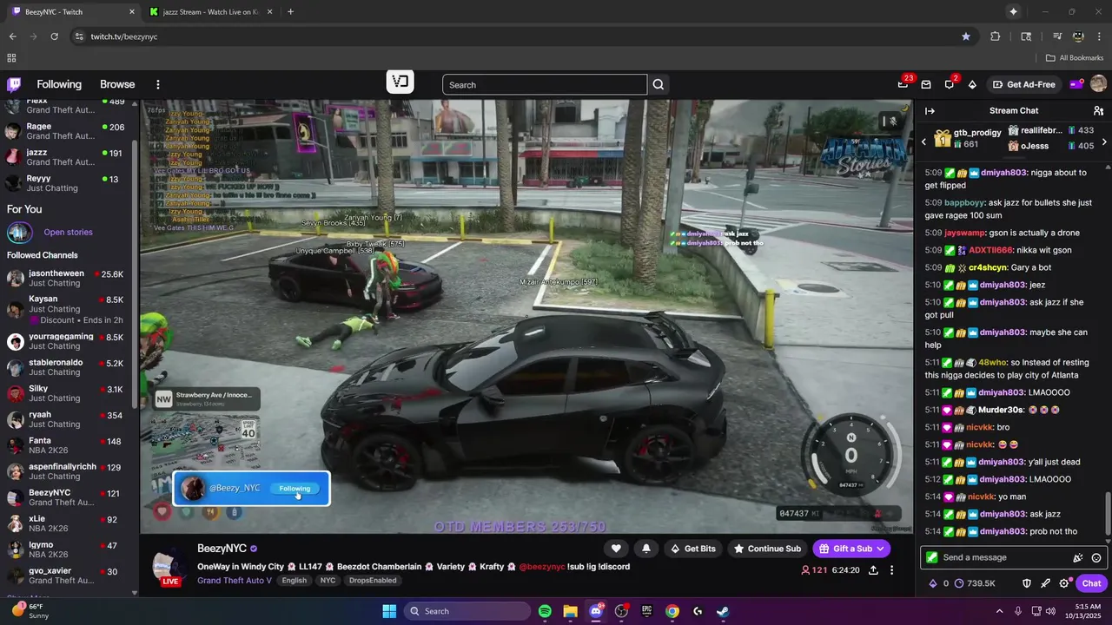Click the BeezyNYC streamer avatar with LIVE badge

(x=170, y=568)
